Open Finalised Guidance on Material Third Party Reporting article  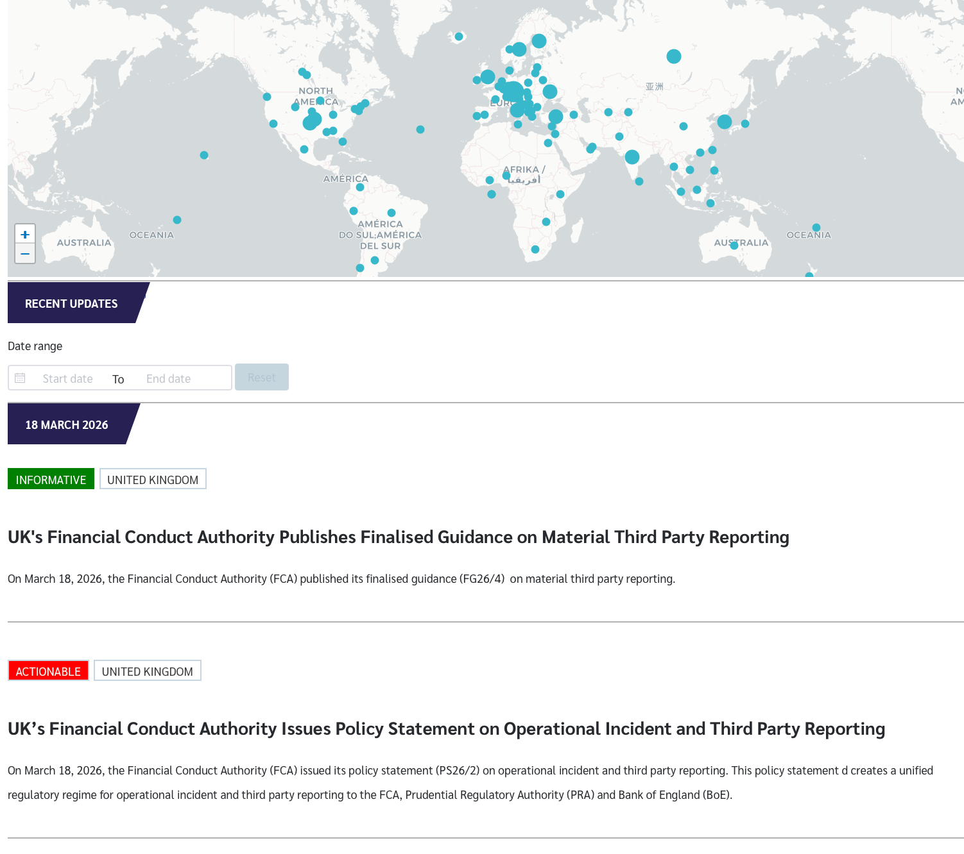tap(399, 537)
